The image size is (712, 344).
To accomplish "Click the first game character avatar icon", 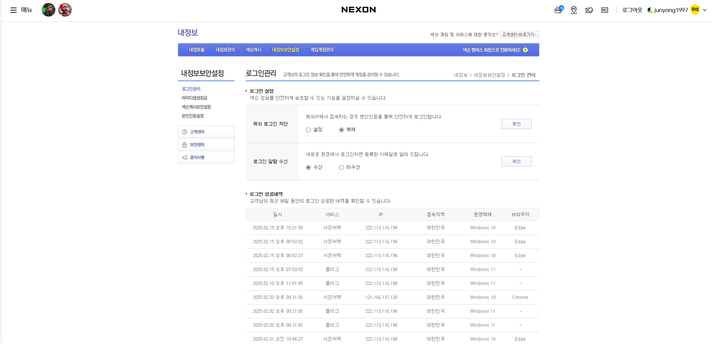I will tap(48, 10).
